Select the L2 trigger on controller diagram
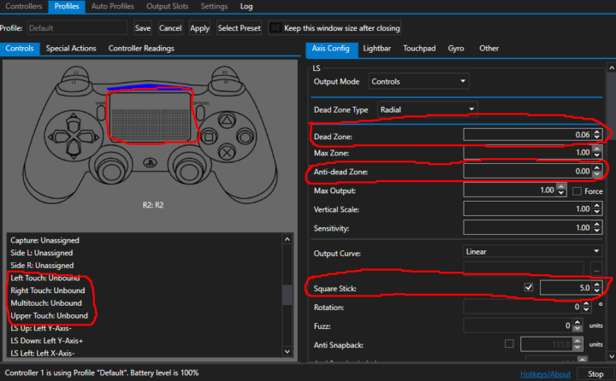This screenshot has width=616, height=381. (x=76, y=73)
